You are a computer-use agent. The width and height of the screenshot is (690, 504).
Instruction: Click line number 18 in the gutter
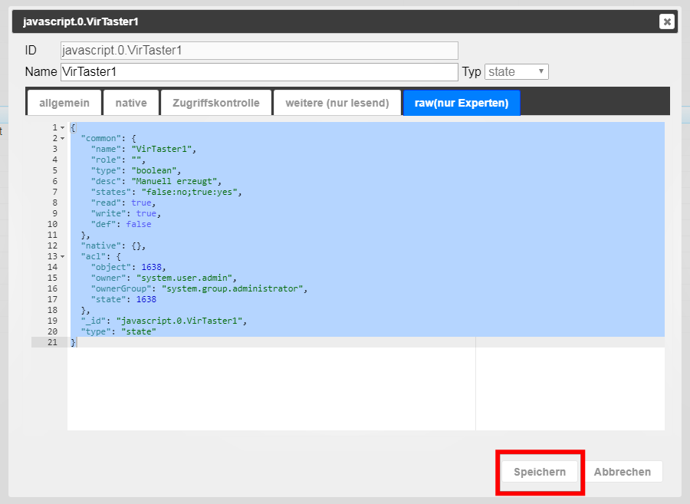52,311
